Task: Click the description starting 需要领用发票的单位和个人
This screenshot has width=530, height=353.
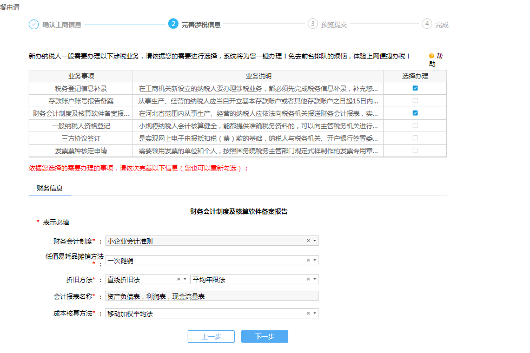Action: tap(259, 151)
